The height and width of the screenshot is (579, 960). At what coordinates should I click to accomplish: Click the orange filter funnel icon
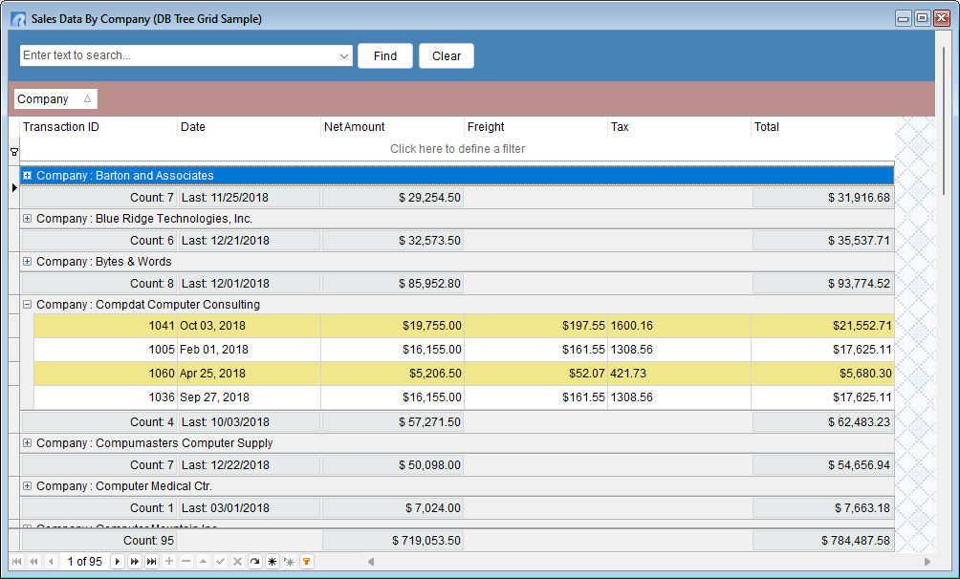[307, 561]
